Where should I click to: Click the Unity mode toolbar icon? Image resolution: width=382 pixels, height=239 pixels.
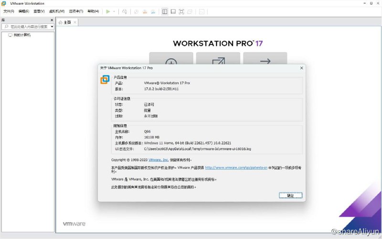pyautogui.click(x=190, y=11)
